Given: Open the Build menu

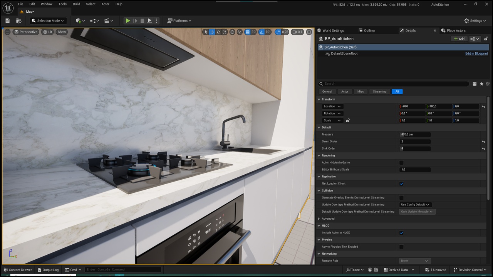Looking at the screenshot, I should [x=76, y=4].
